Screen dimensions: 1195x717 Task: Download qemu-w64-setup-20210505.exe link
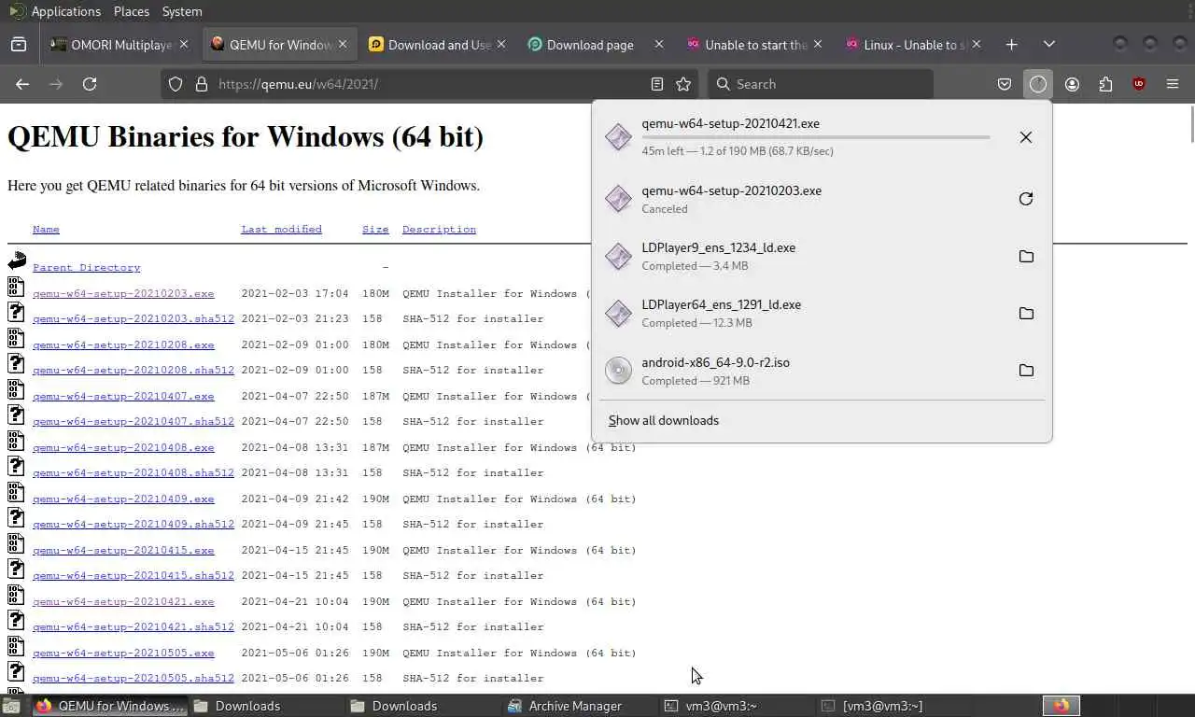click(x=123, y=653)
